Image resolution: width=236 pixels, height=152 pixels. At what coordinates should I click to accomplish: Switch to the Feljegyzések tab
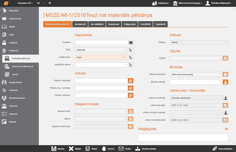click(130, 24)
